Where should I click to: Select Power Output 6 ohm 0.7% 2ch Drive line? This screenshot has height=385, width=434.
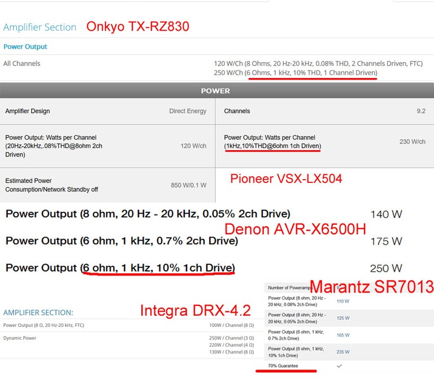point(122,241)
